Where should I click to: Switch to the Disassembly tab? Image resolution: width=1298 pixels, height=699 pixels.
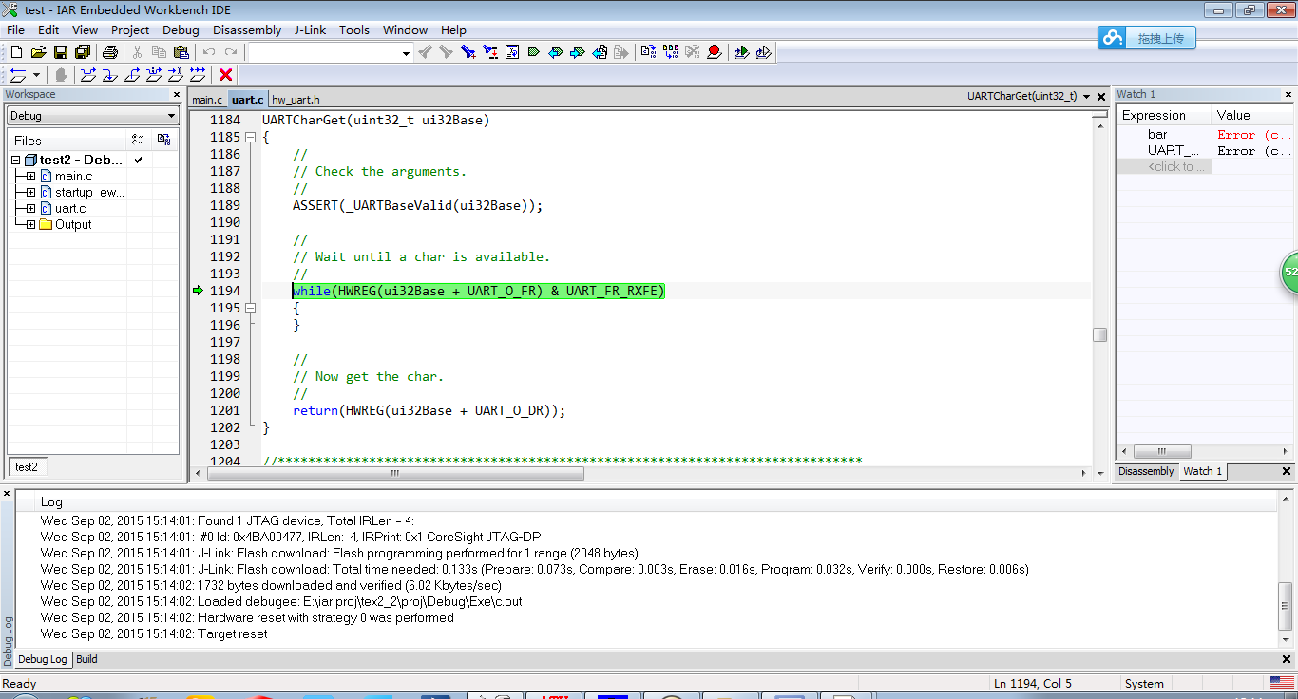[1146, 471]
